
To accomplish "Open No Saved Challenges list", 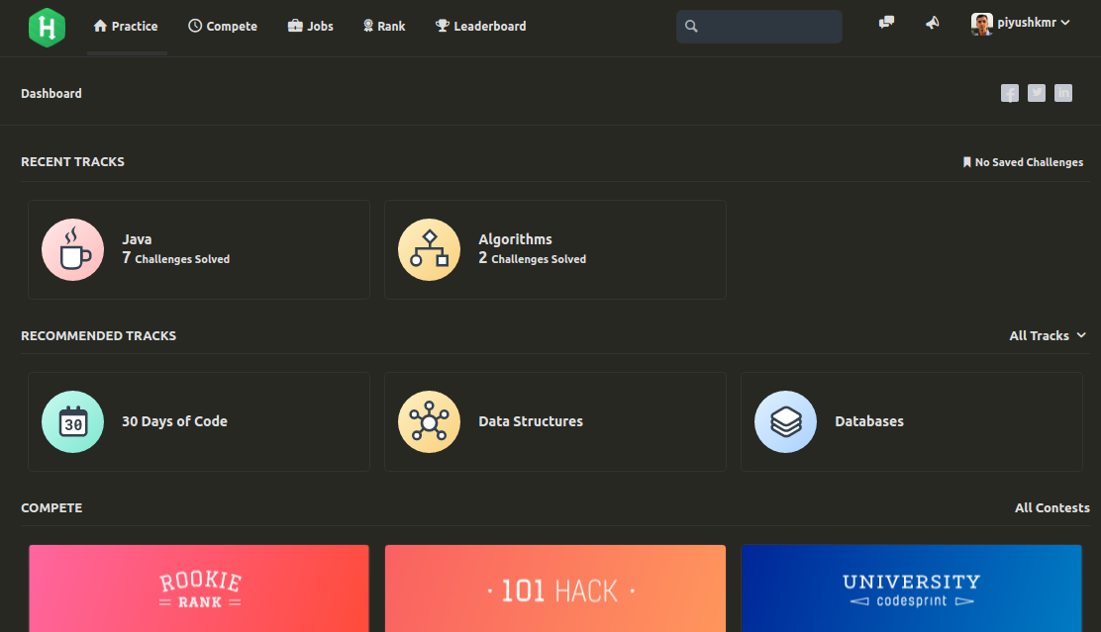I will tap(1023, 161).
